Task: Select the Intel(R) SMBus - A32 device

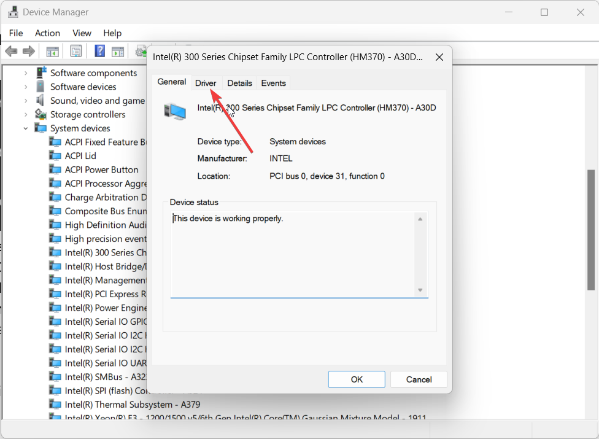Action: point(106,377)
